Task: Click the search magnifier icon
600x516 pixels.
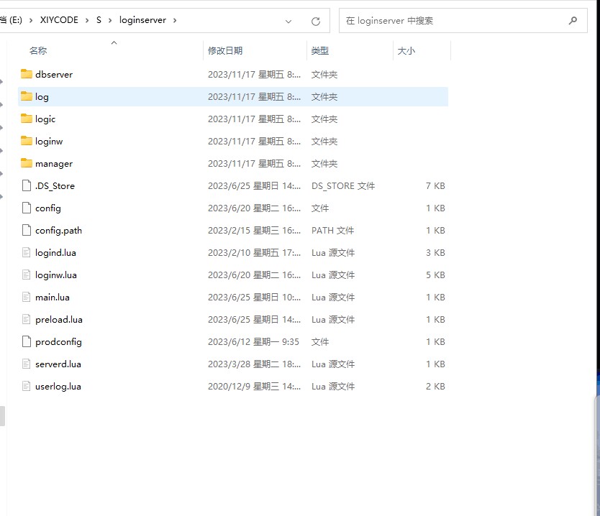Action: (x=573, y=21)
